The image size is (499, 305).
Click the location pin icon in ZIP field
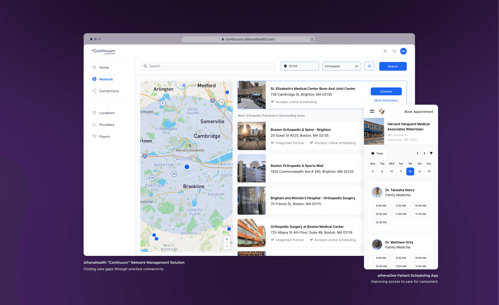(x=285, y=66)
